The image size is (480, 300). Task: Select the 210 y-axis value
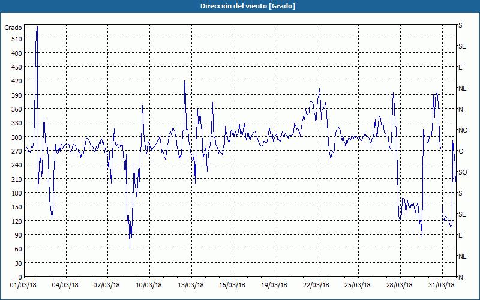click(17, 179)
